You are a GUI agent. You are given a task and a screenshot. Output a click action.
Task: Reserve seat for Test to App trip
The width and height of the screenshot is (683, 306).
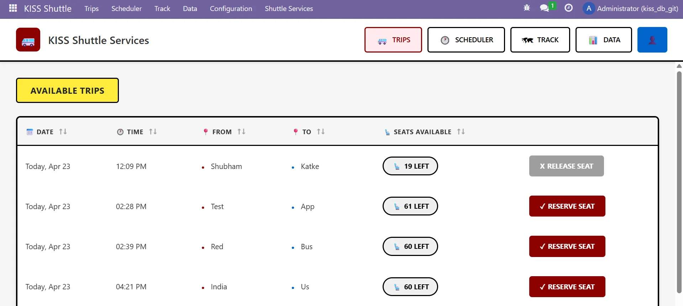tap(567, 206)
